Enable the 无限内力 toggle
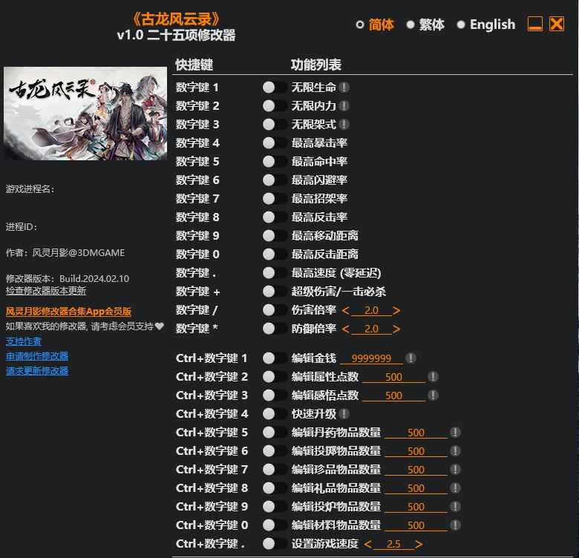 275,106
